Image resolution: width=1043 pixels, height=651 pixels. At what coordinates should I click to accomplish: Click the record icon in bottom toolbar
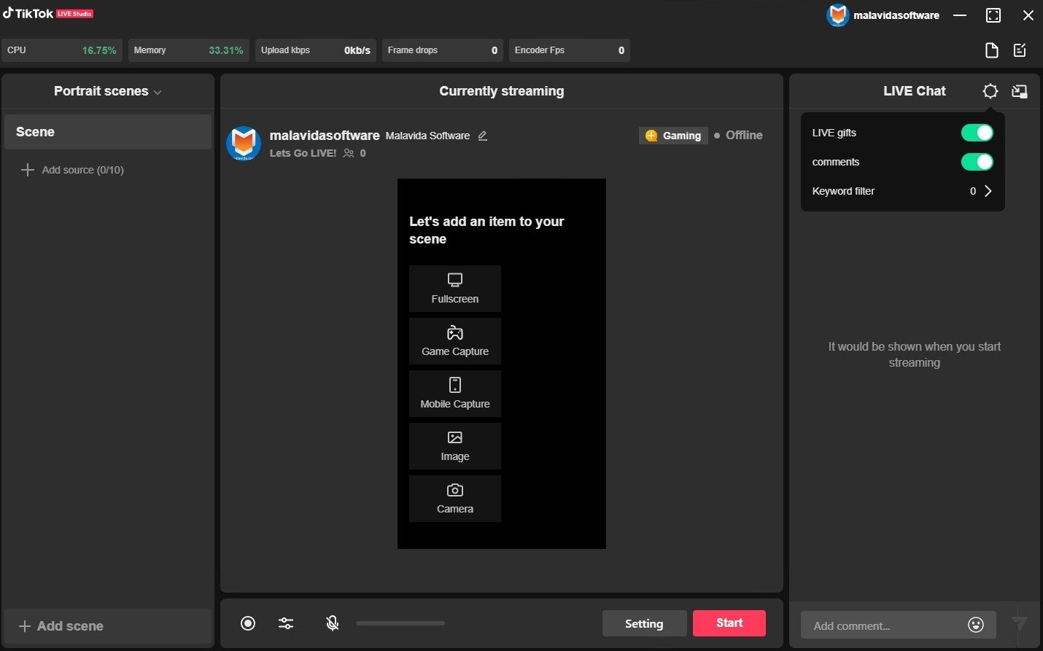pos(248,623)
